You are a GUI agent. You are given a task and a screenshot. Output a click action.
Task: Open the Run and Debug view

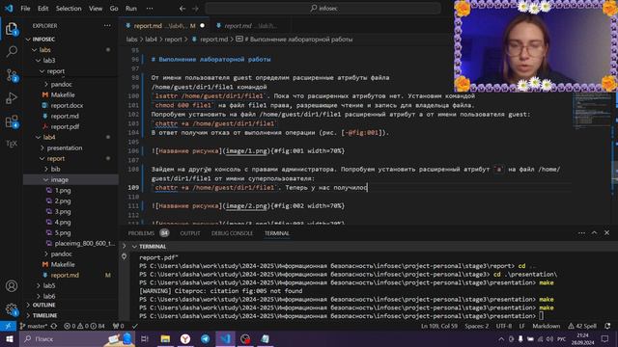pyautogui.click(x=12, y=98)
